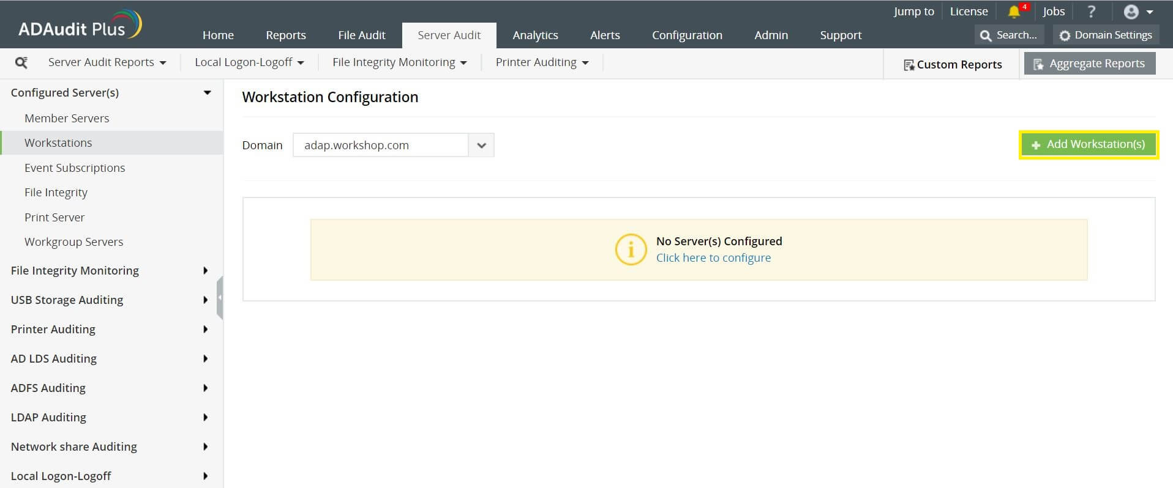Click the Search magnifier box
This screenshot has height=488, width=1173.
[x=1008, y=35]
